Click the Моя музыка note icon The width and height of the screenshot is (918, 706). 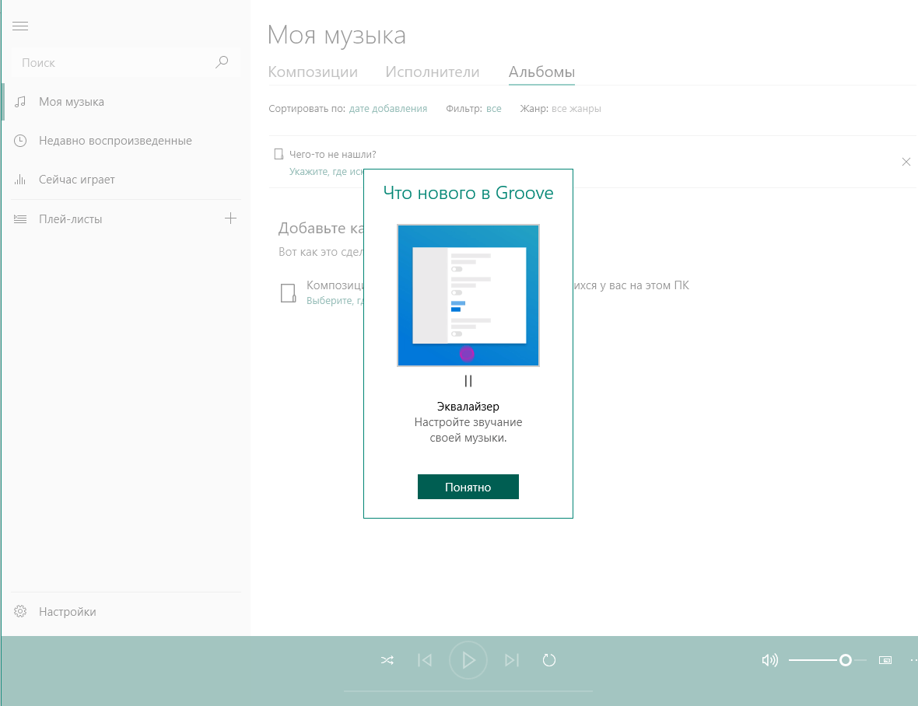coord(20,102)
